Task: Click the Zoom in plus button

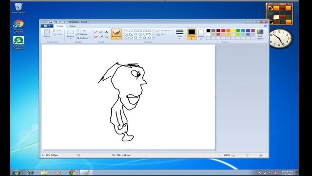Action: pyautogui.click(x=261, y=155)
